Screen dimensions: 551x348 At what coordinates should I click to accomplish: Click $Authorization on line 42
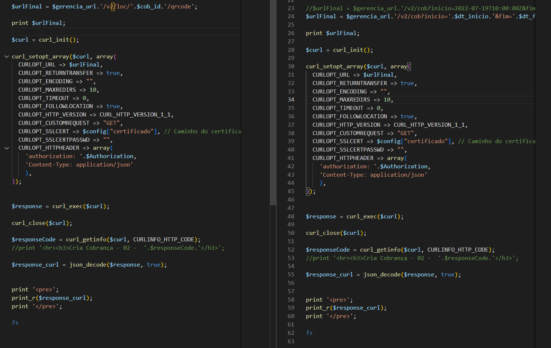click(x=404, y=167)
